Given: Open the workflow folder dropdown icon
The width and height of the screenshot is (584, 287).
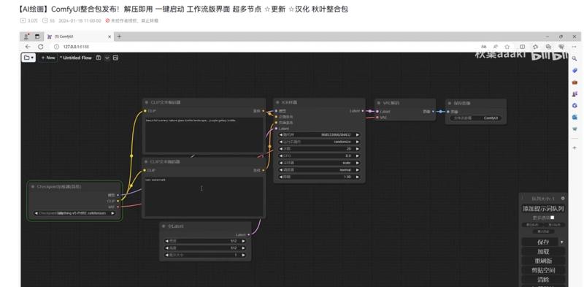Looking at the screenshot, I should point(28,58).
